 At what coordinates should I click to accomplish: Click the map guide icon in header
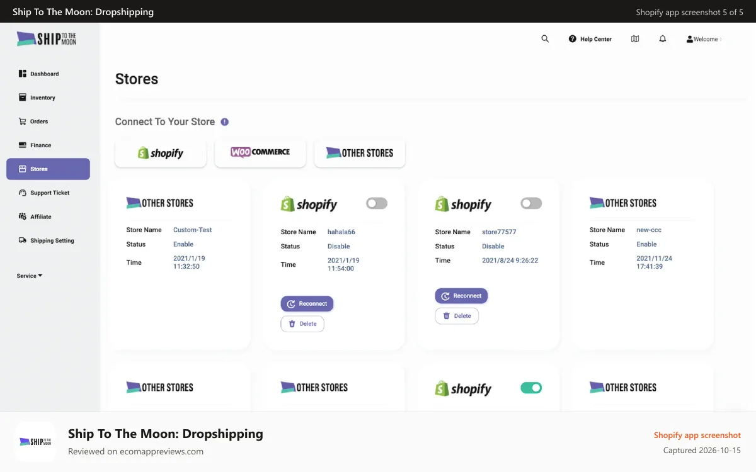pos(635,39)
